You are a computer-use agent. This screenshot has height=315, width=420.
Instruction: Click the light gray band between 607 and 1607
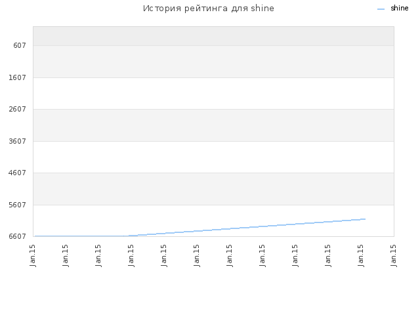pos(213,62)
